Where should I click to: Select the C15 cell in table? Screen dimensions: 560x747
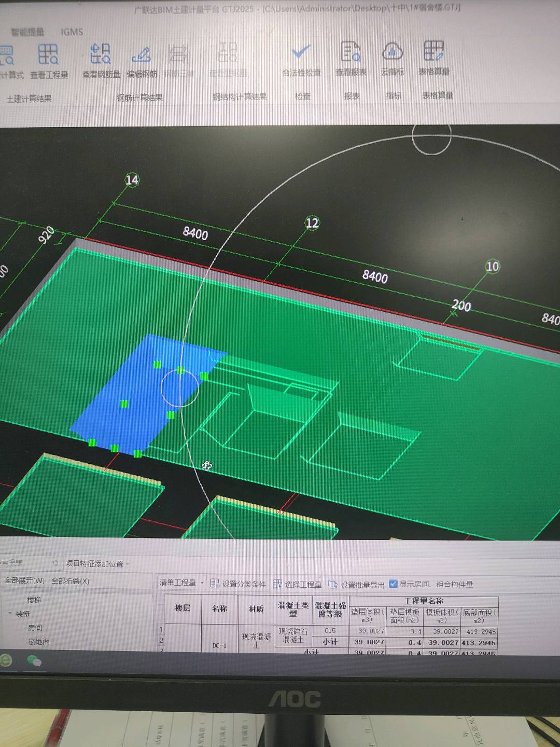pos(330,631)
